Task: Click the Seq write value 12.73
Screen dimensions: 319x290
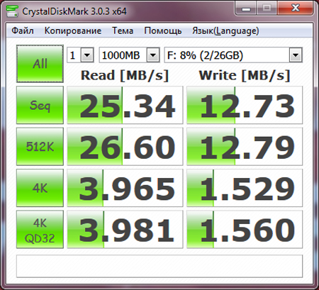Action: click(x=245, y=105)
